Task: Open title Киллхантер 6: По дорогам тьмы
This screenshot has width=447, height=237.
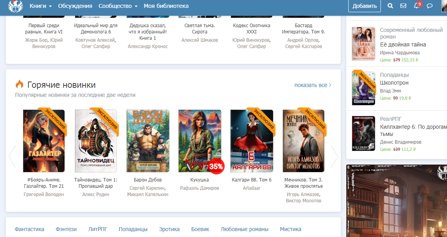Action: 414,130
